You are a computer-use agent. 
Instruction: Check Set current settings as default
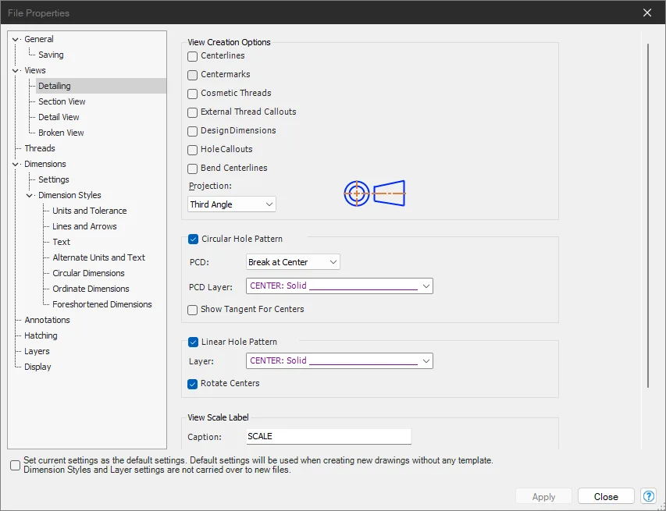[16, 465]
